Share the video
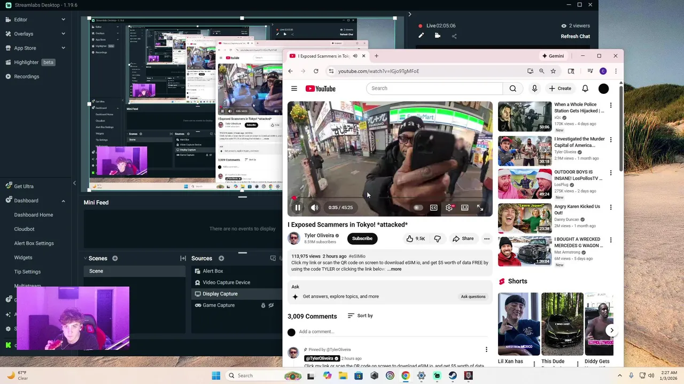This screenshot has height=384, width=684. tap(463, 238)
